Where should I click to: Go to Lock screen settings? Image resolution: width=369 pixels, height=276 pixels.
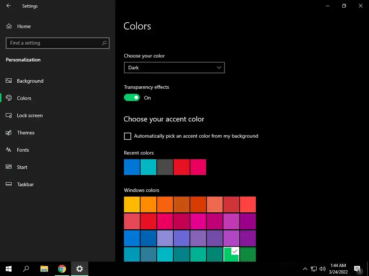point(30,115)
